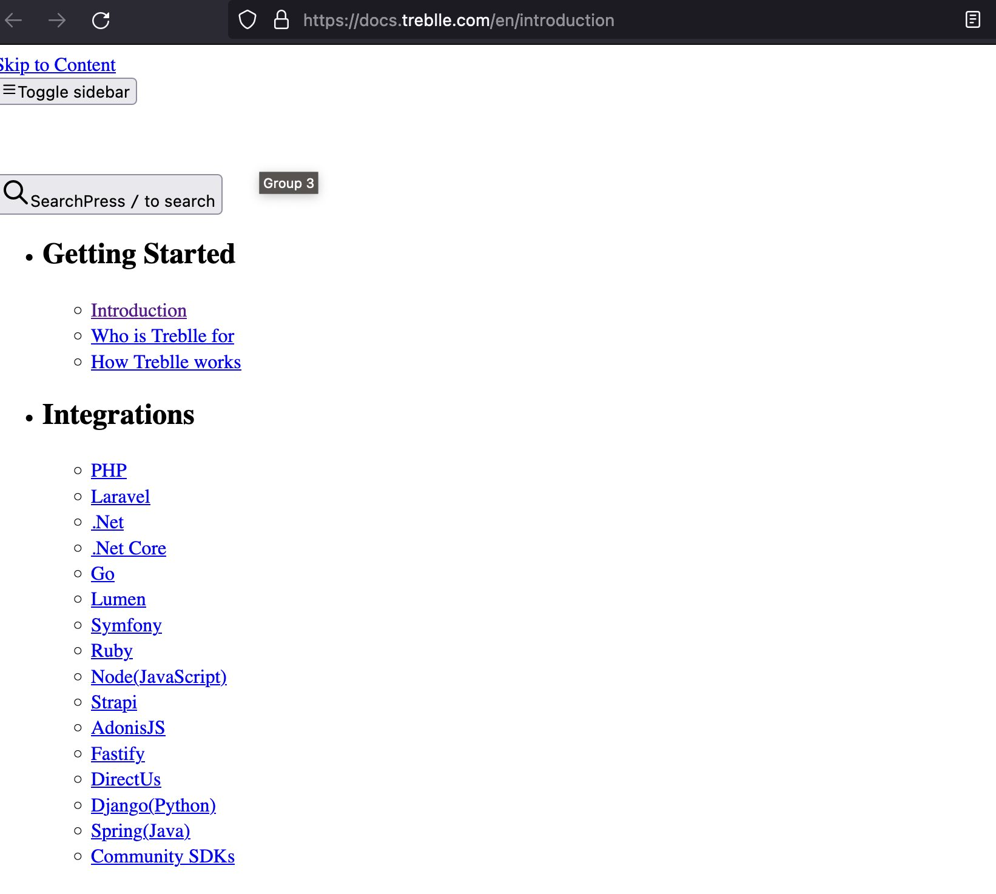This screenshot has width=996, height=894.
Task: Open the Spring(Java) integration link
Action: pyautogui.click(x=141, y=831)
